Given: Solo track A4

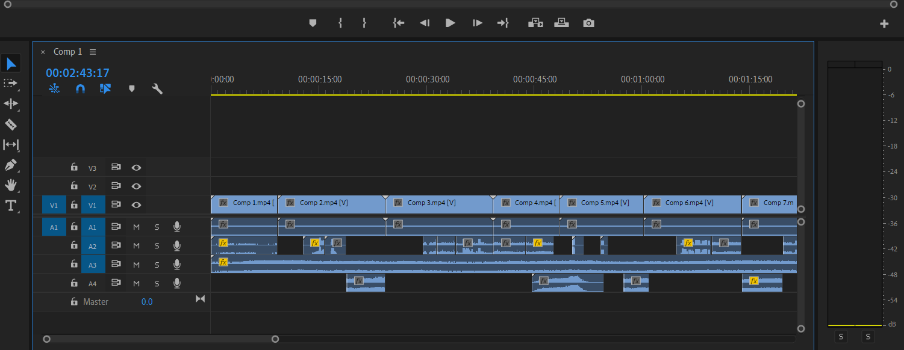Looking at the screenshot, I should (157, 283).
